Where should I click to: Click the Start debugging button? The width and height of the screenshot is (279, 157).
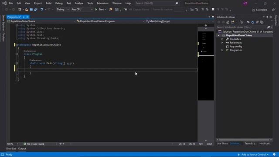100,10
